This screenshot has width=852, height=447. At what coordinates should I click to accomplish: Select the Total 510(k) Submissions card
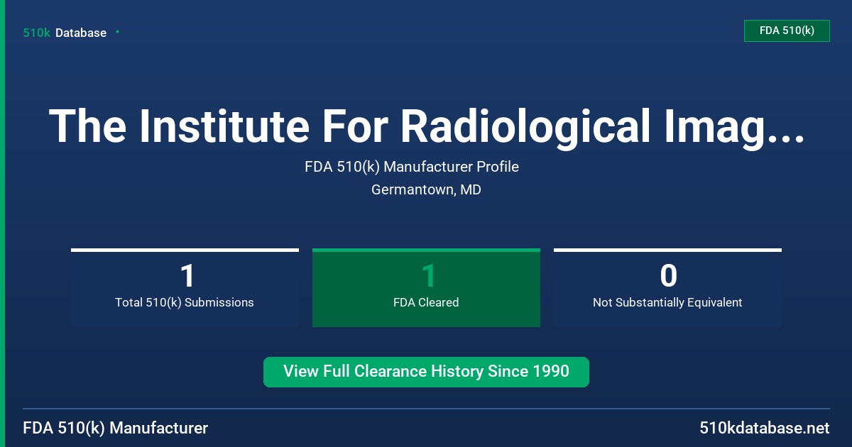pos(185,287)
